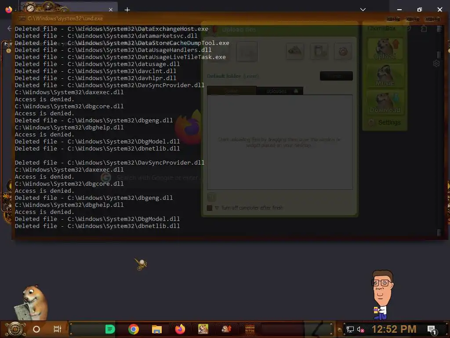The image size is (450, 338).
Task: Click add files icon in Upload files toolbar
Action: [295, 52]
